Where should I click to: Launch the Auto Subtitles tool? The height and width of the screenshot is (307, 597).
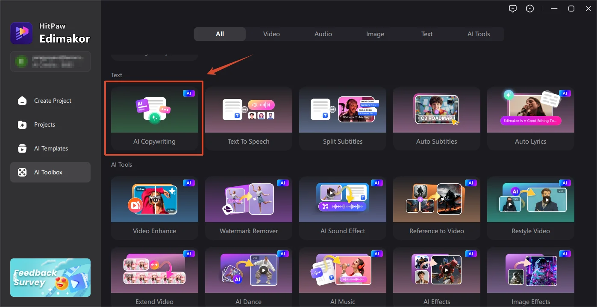point(436,118)
